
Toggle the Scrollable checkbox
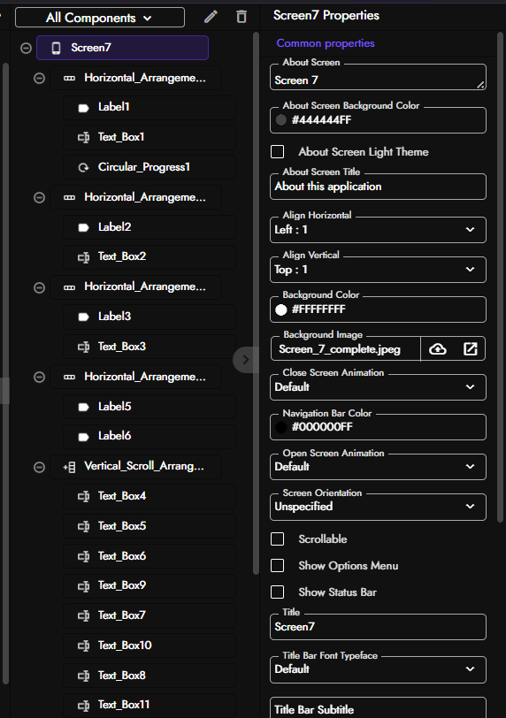277,539
